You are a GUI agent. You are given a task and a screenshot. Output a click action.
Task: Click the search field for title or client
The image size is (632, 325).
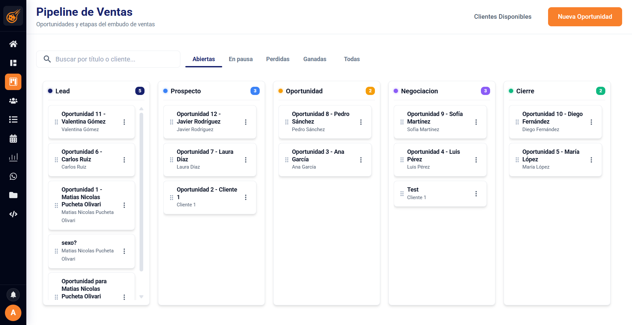click(x=108, y=59)
